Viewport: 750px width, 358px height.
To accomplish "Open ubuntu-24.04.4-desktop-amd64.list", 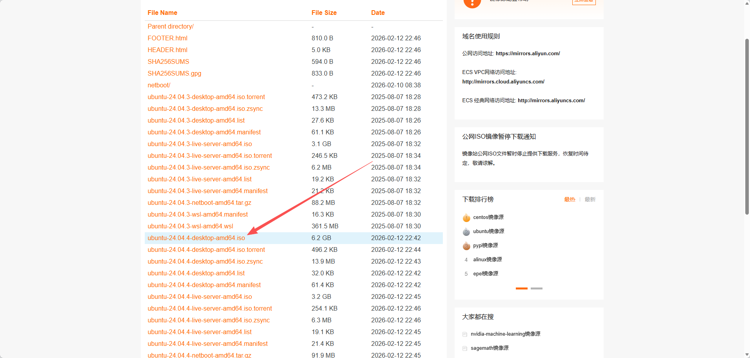I will [x=196, y=273].
